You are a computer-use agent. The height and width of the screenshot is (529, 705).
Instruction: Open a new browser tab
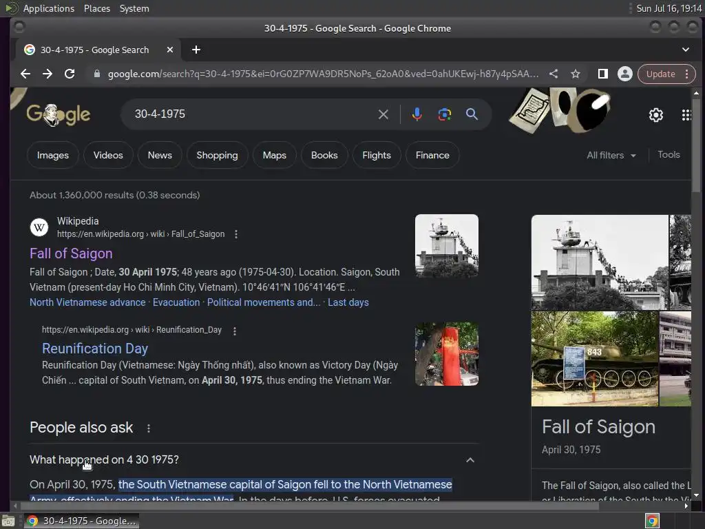196,50
